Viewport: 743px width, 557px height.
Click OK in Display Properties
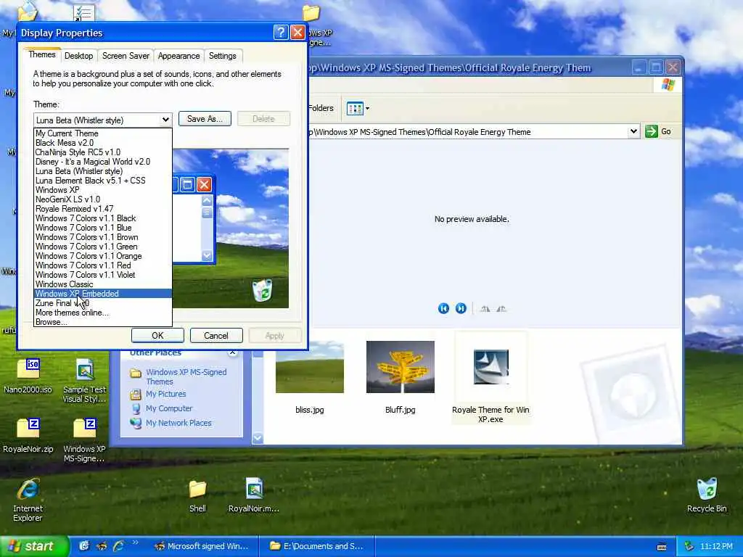[x=157, y=336]
